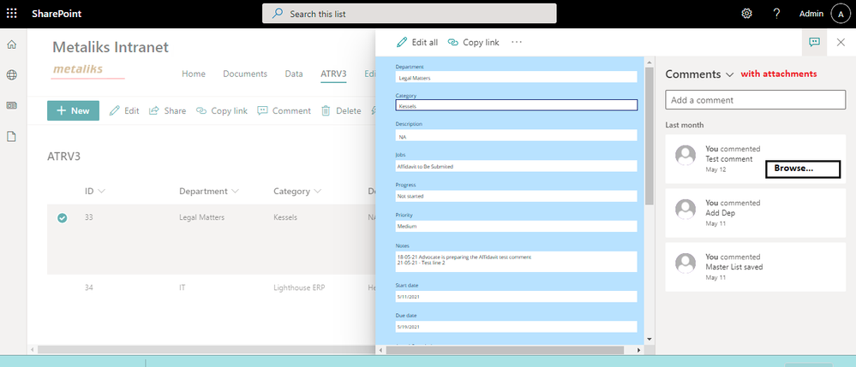Click Copy link in item panel
The width and height of the screenshot is (856, 367).
pyautogui.click(x=473, y=42)
